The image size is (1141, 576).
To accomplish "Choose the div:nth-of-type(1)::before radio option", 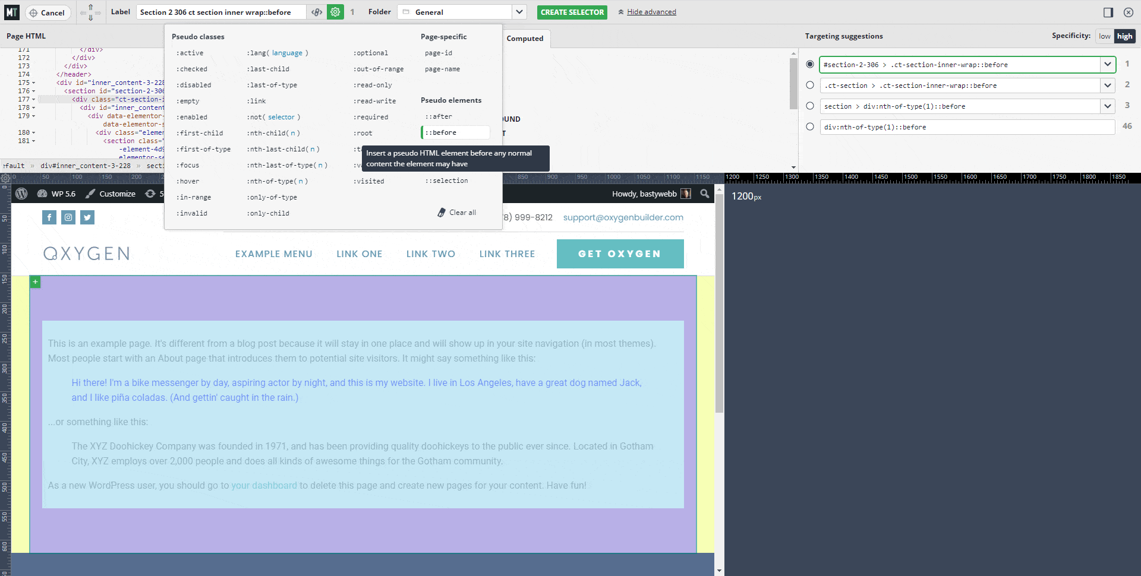I will coord(810,126).
